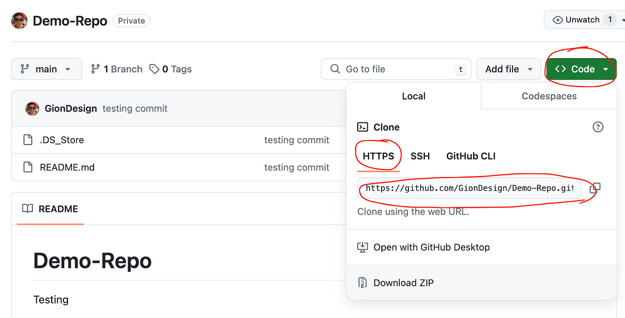Click the Testing text in the README
Image resolution: width=625 pixels, height=318 pixels.
(51, 299)
